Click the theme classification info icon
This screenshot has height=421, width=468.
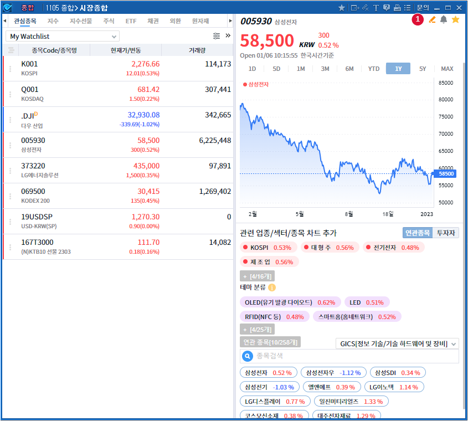click(272, 287)
